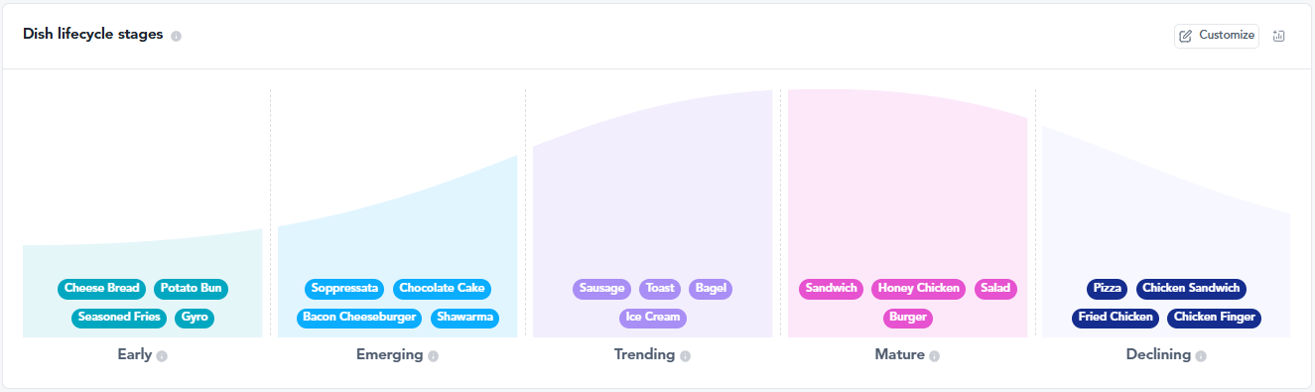The height and width of the screenshot is (392, 1315).
Task: Click the Gyro dish pill
Action: point(195,318)
